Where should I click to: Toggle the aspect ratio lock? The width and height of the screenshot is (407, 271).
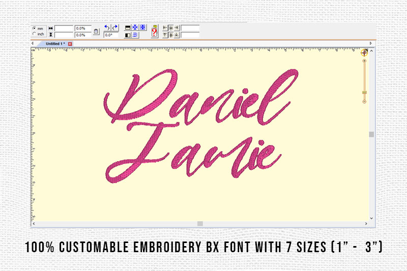click(x=96, y=32)
